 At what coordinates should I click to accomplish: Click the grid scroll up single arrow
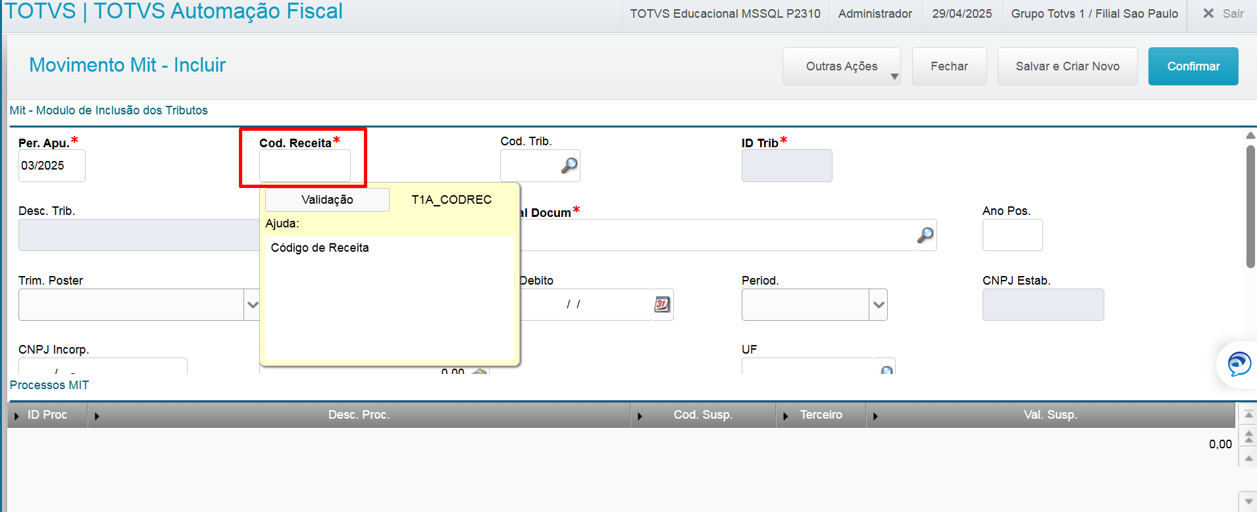coord(1248,457)
